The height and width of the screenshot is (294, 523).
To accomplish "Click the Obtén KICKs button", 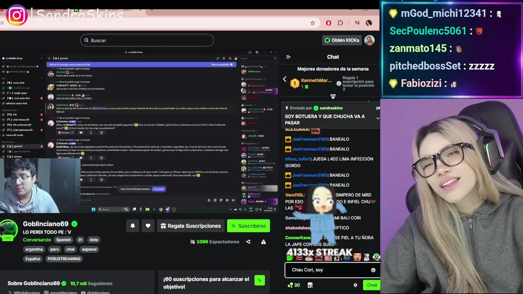I will (x=342, y=40).
